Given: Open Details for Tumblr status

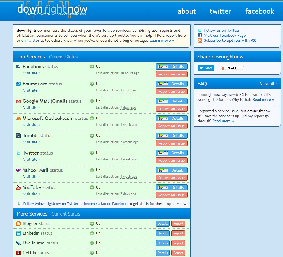Looking at the screenshot, I should pyautogui.click(x=171, y=136).
